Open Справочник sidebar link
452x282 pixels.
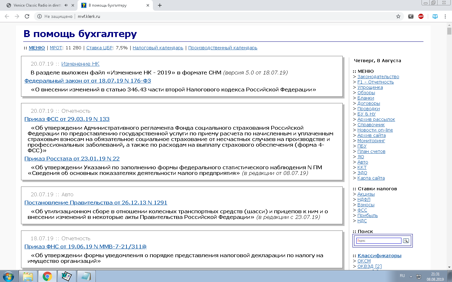pos(371,125)
